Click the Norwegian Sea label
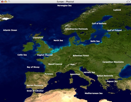131x102 pixels. 64,6
